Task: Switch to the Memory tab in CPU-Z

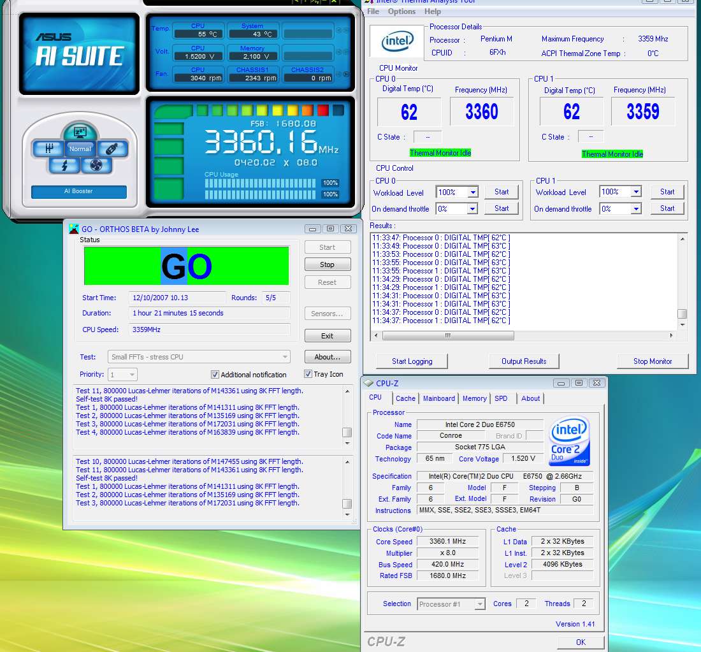Action: click(x=474, y=398)
